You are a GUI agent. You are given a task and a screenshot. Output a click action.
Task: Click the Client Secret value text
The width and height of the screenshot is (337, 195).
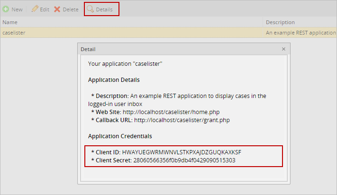pos(184,160)
